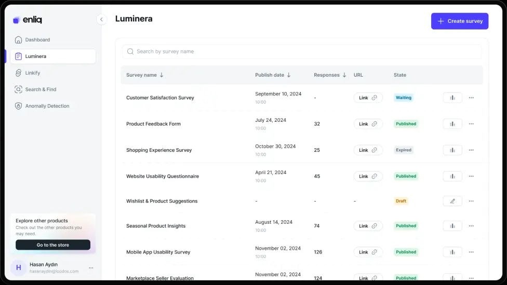Focus the Search by survey name field
This screenshot has height=285, width=507.
point(301,52)
